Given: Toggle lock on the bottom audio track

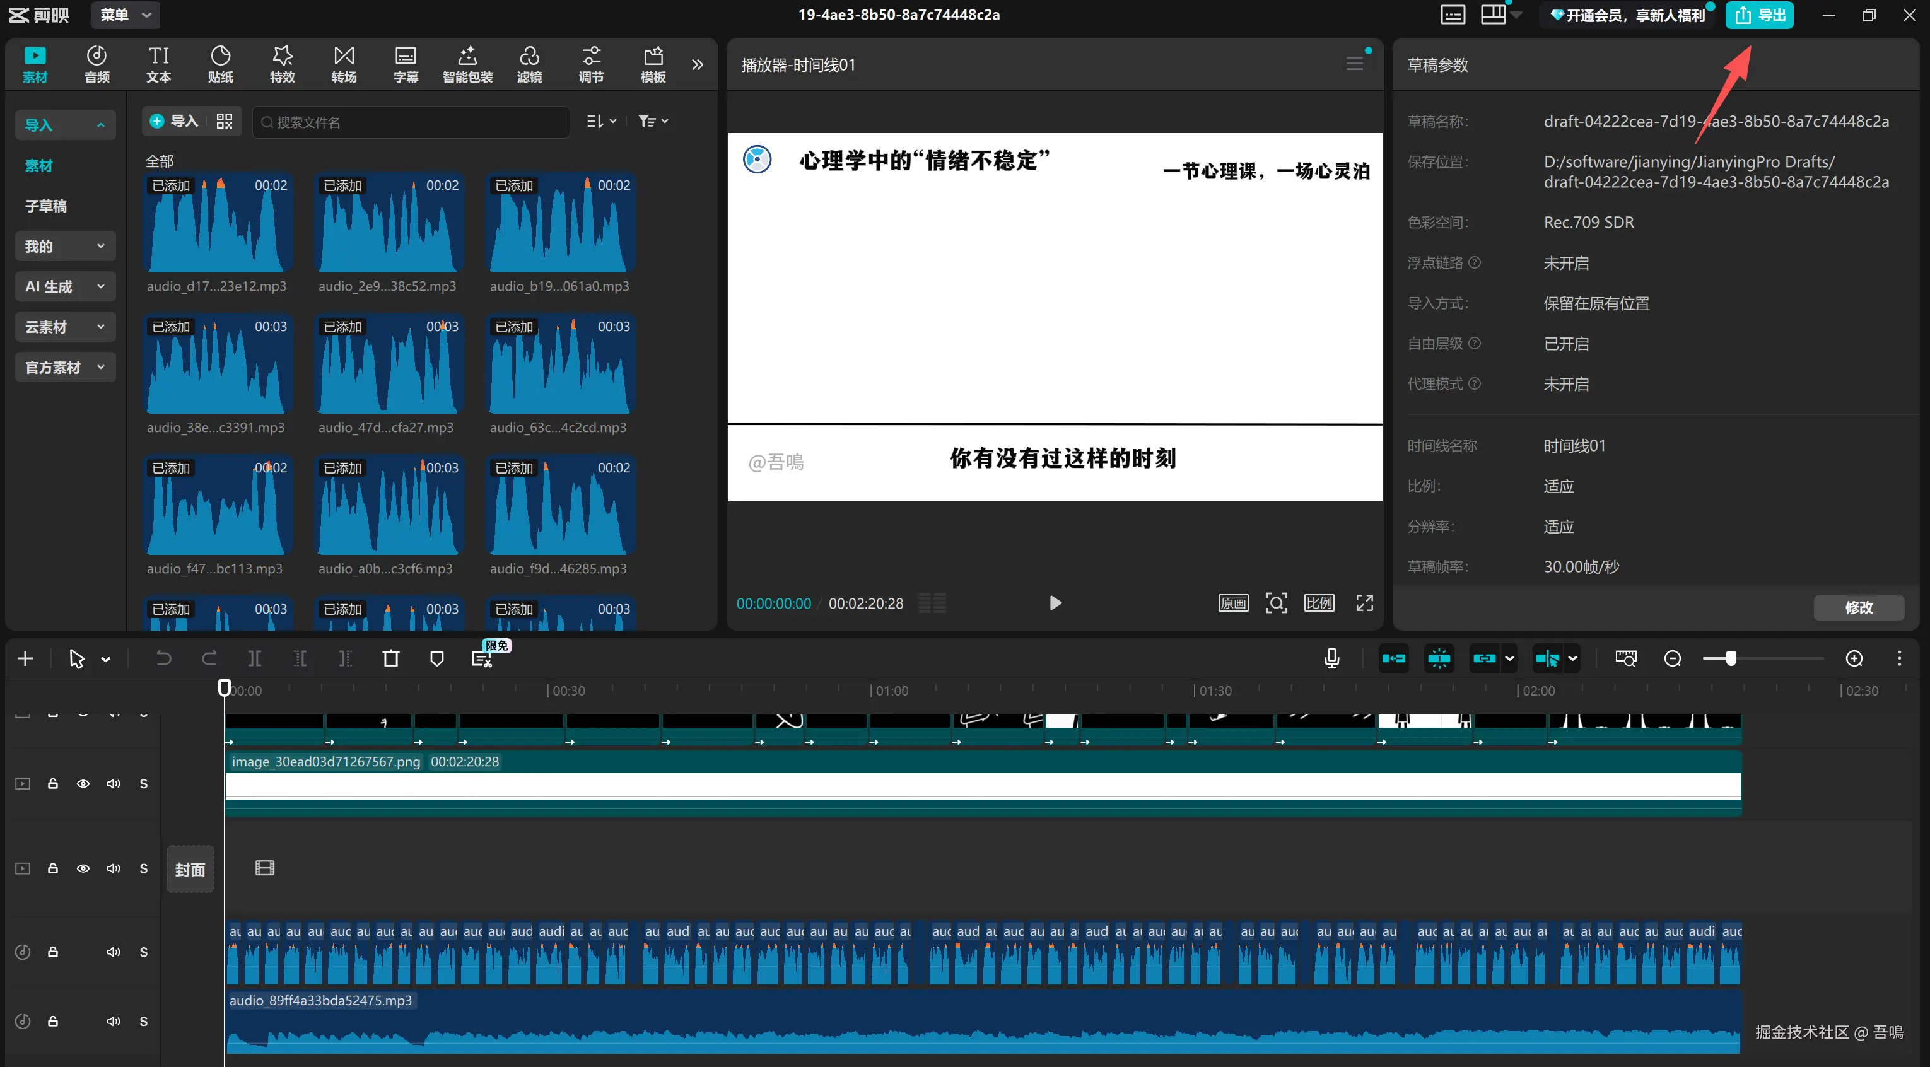Looking at the screenshot, I should pyautogui.click(x=53, y=1022).
